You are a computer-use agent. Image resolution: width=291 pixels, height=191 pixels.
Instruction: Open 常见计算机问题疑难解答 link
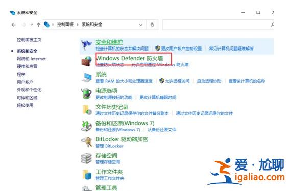click(231, 49)
